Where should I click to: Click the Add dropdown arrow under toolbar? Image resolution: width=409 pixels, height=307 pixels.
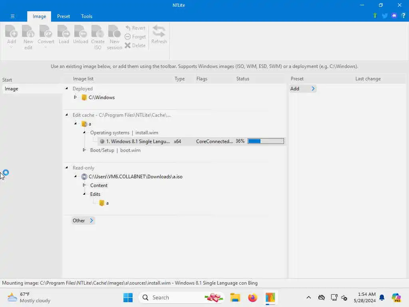click(x=11, y=47)
